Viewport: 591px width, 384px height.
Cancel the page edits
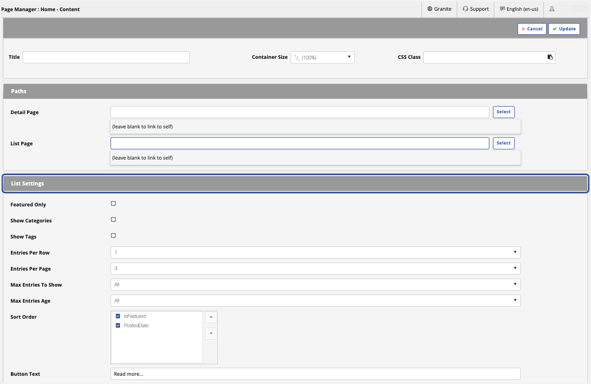tap(532, 29)
